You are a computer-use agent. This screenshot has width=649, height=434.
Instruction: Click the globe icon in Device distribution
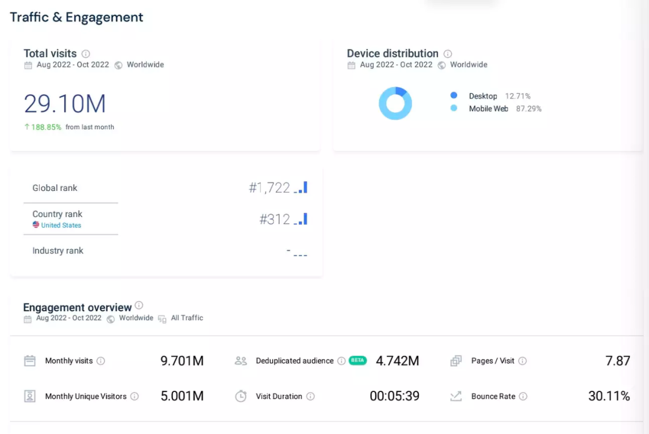coord(442,65)
